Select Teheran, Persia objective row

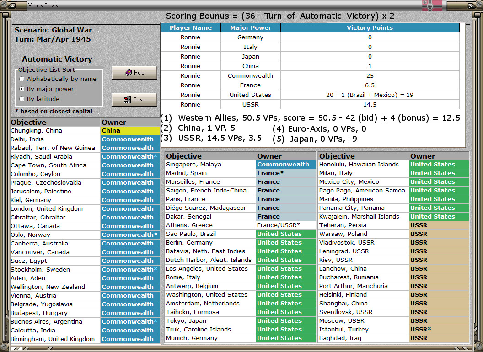[394, 225]
